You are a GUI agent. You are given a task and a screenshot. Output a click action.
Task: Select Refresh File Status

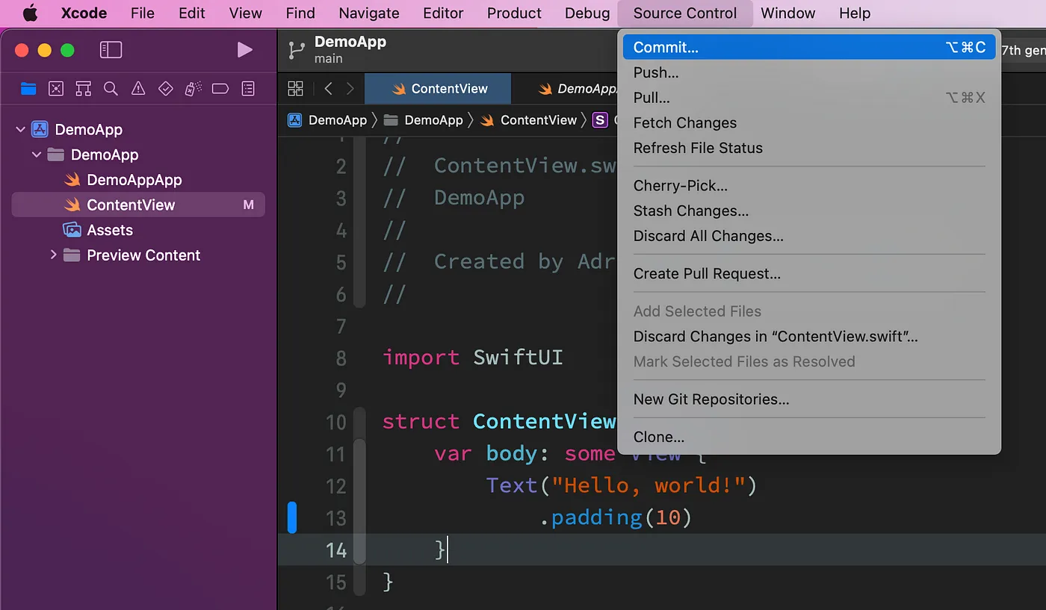pos(809,148)
